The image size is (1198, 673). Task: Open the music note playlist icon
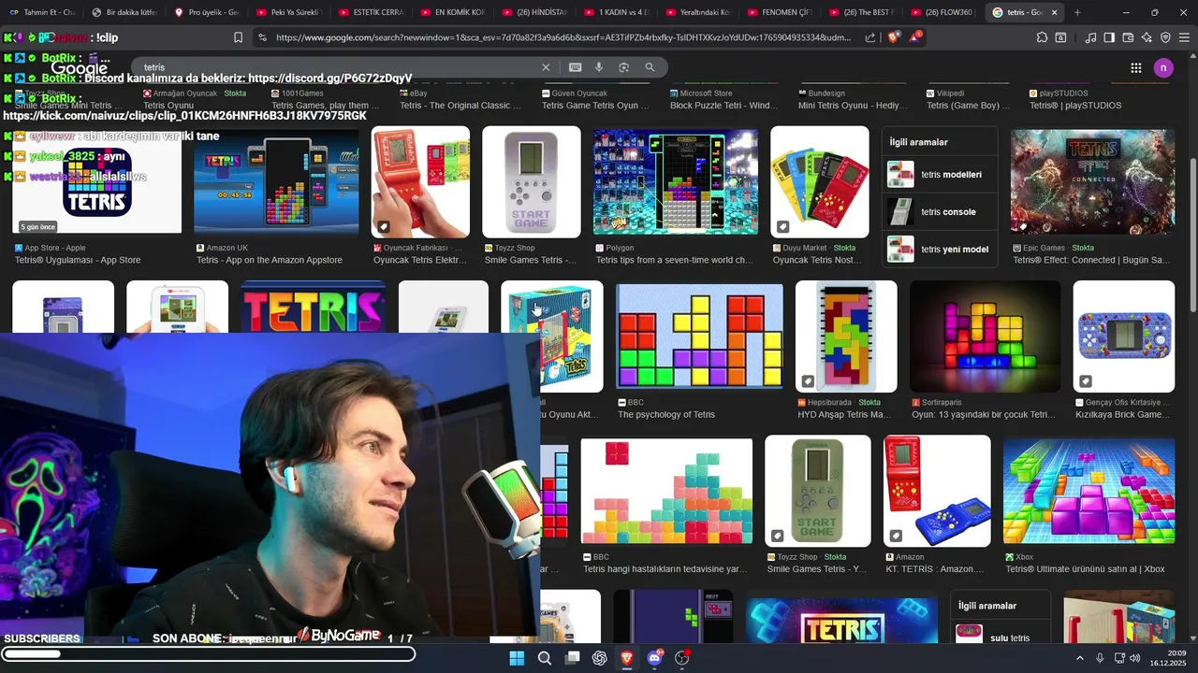[1090, 37]
